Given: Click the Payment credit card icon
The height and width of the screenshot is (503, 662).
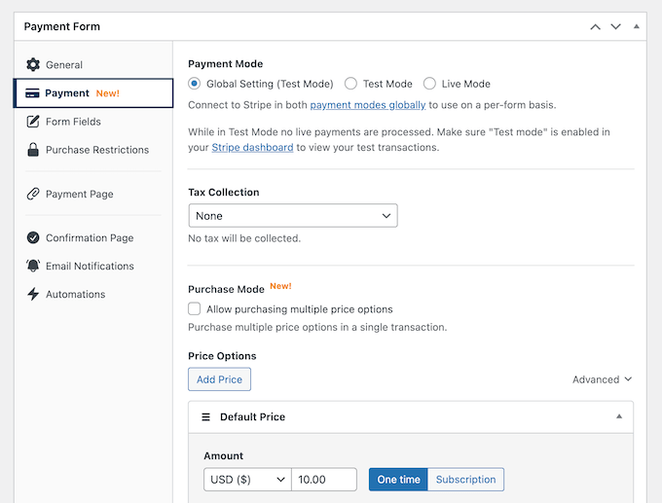Looking at the screenshot, I should (32, 92).
